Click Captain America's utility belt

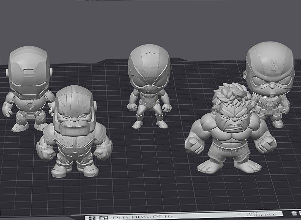coord(269,110)
